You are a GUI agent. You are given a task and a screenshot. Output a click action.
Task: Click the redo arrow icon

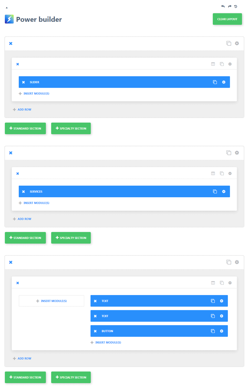tap(230, 6)
